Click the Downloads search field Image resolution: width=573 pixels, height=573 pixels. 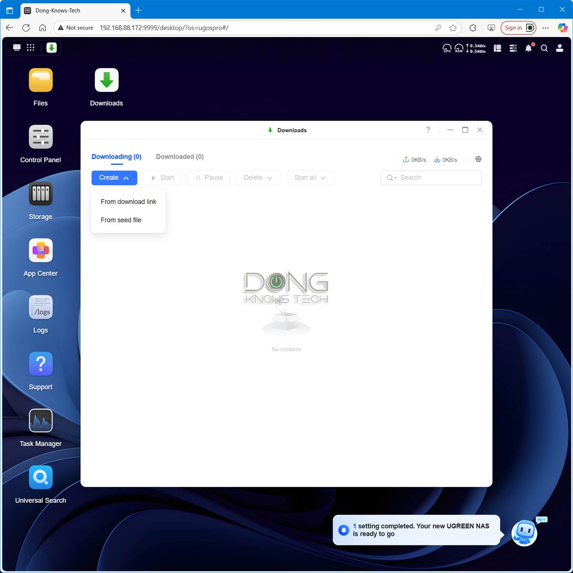pos(431,178)
